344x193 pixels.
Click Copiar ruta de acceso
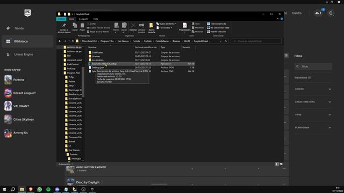coord(98,27)
